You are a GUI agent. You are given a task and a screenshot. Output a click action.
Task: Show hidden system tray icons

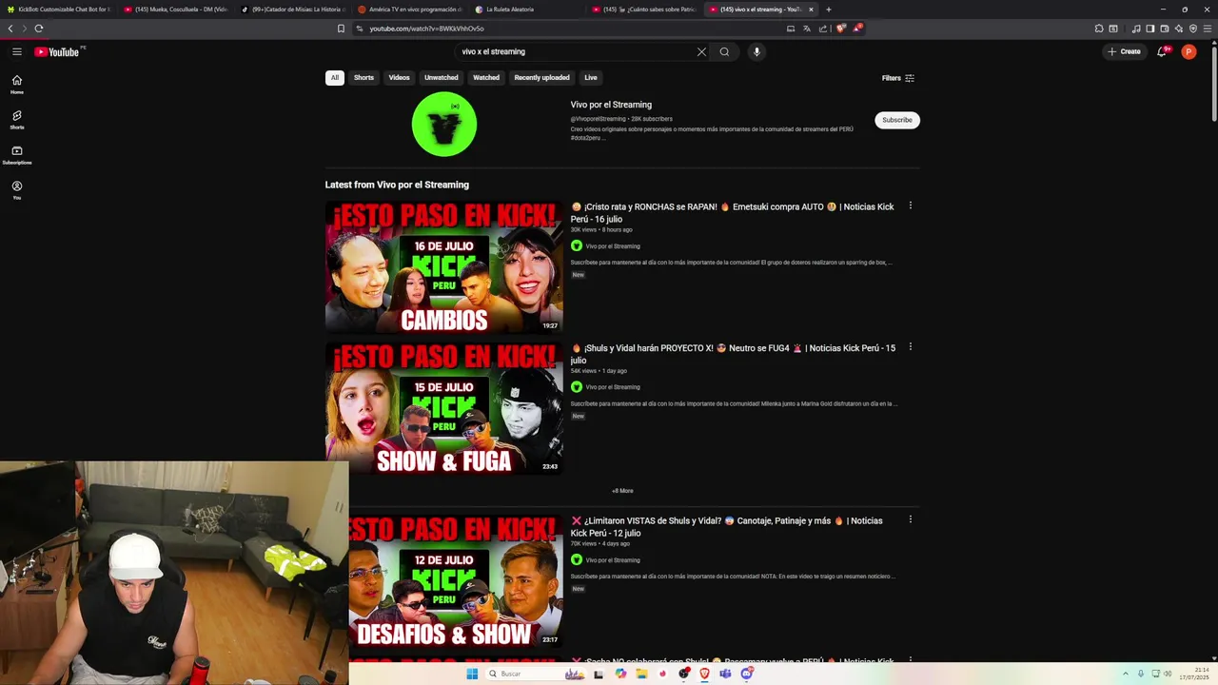coord(1126,674)
